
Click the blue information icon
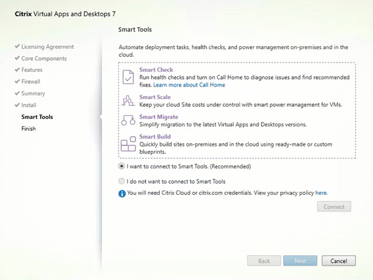pos(122,193)
